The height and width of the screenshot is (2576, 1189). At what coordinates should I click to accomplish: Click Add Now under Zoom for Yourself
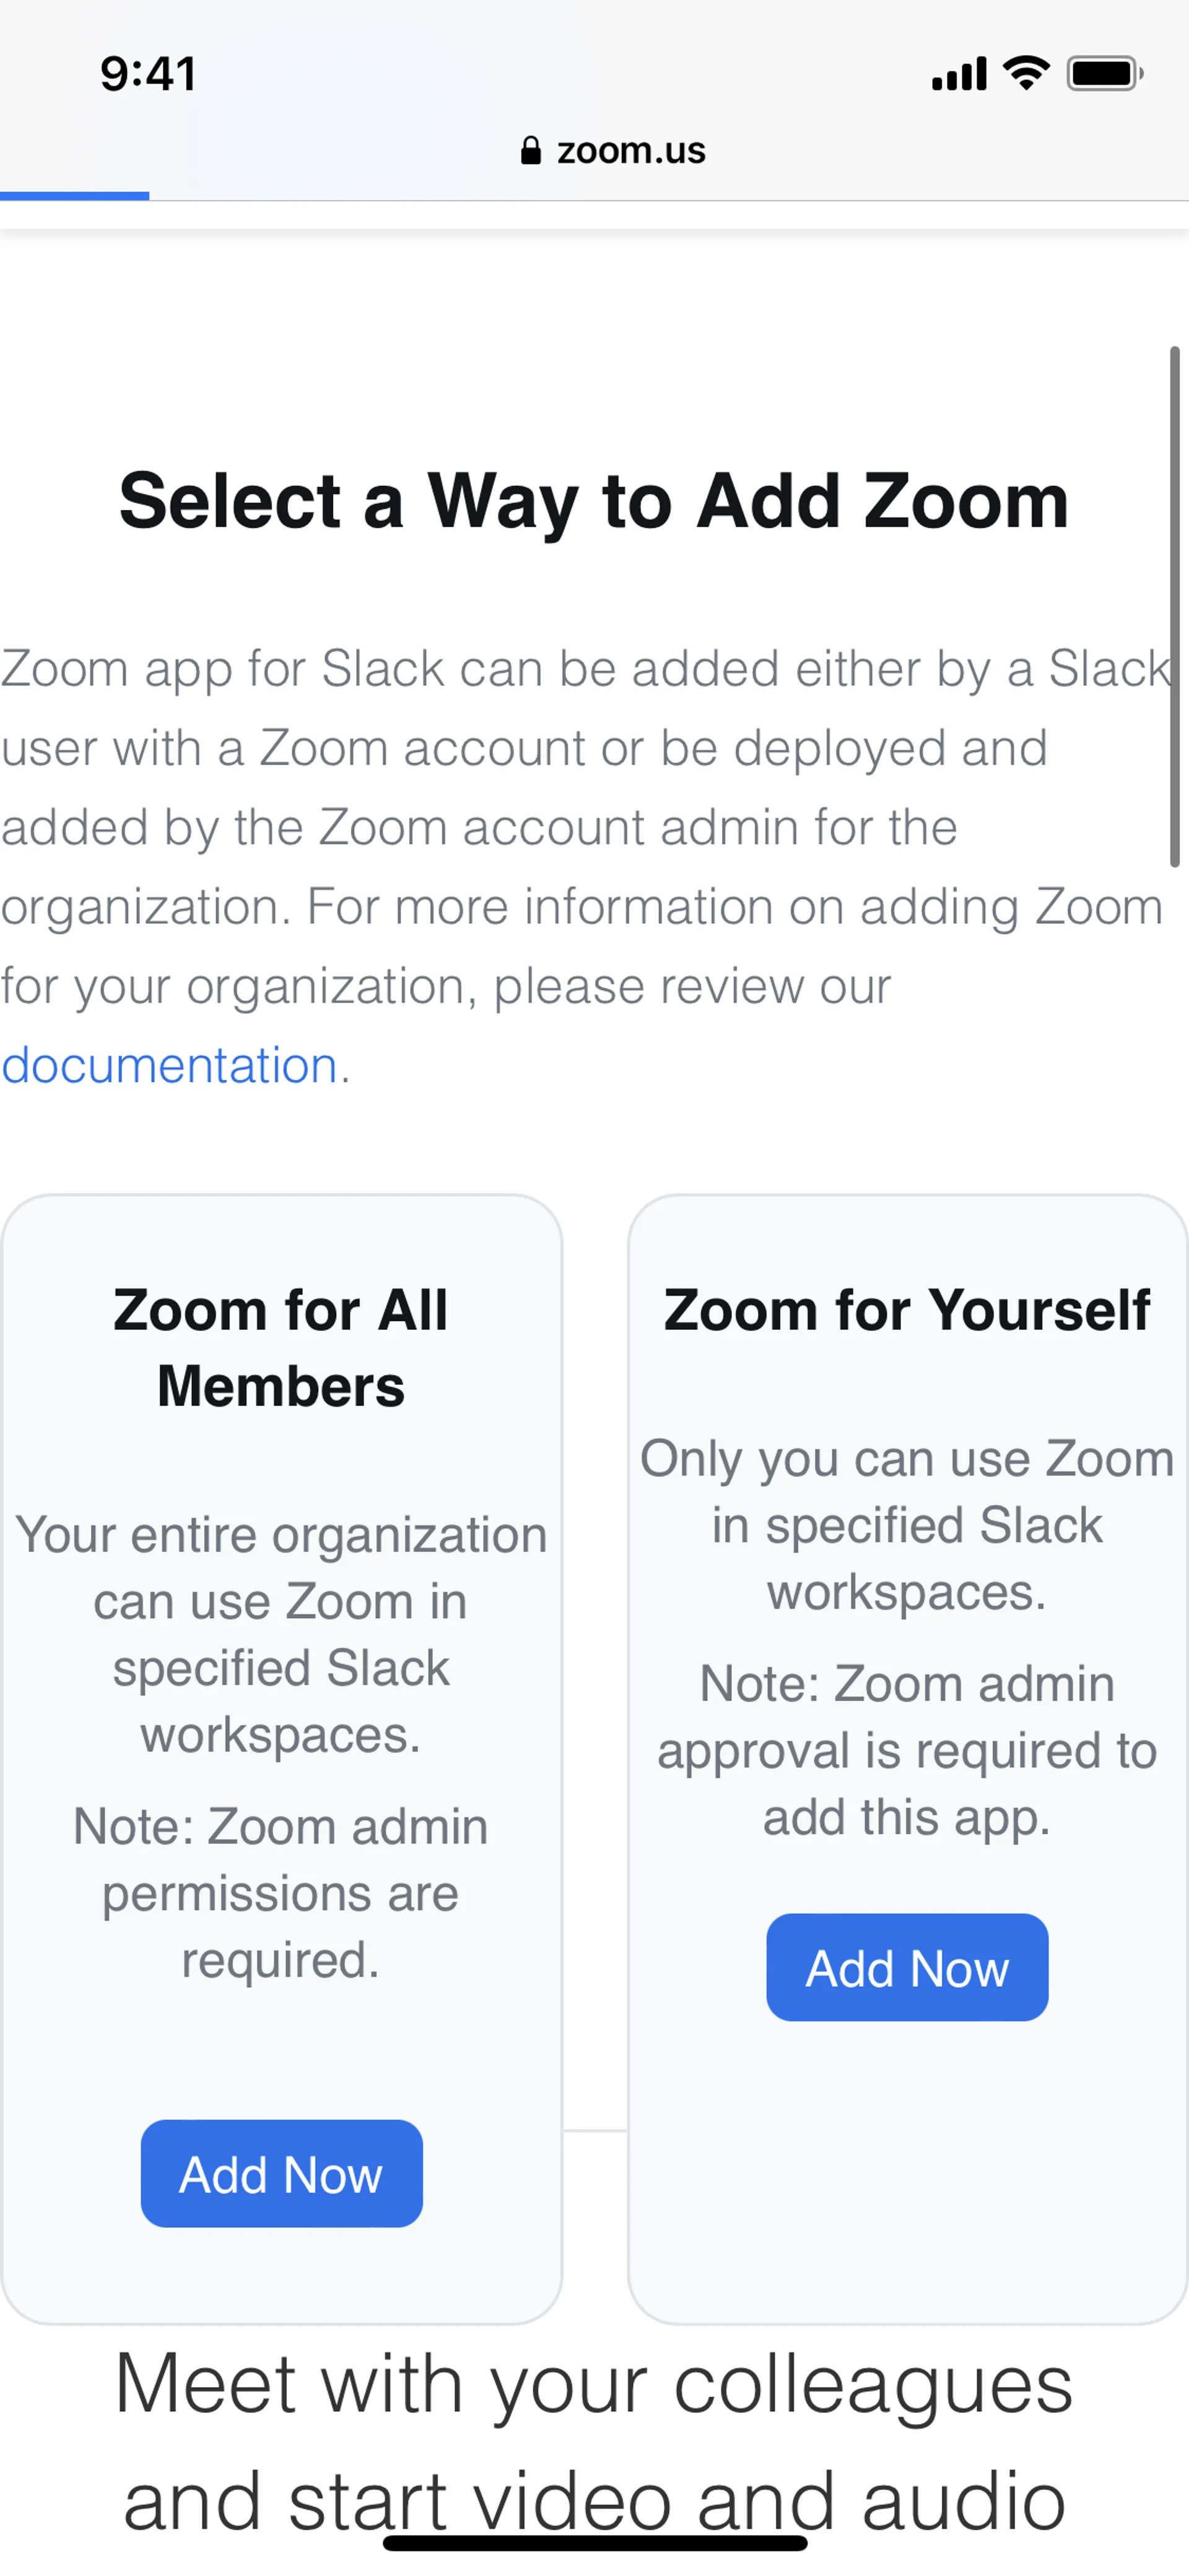(x=906, y=1969)
